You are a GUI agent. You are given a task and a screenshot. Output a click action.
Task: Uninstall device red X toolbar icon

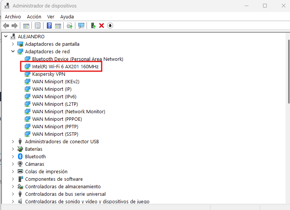click(x=102, y=25)
